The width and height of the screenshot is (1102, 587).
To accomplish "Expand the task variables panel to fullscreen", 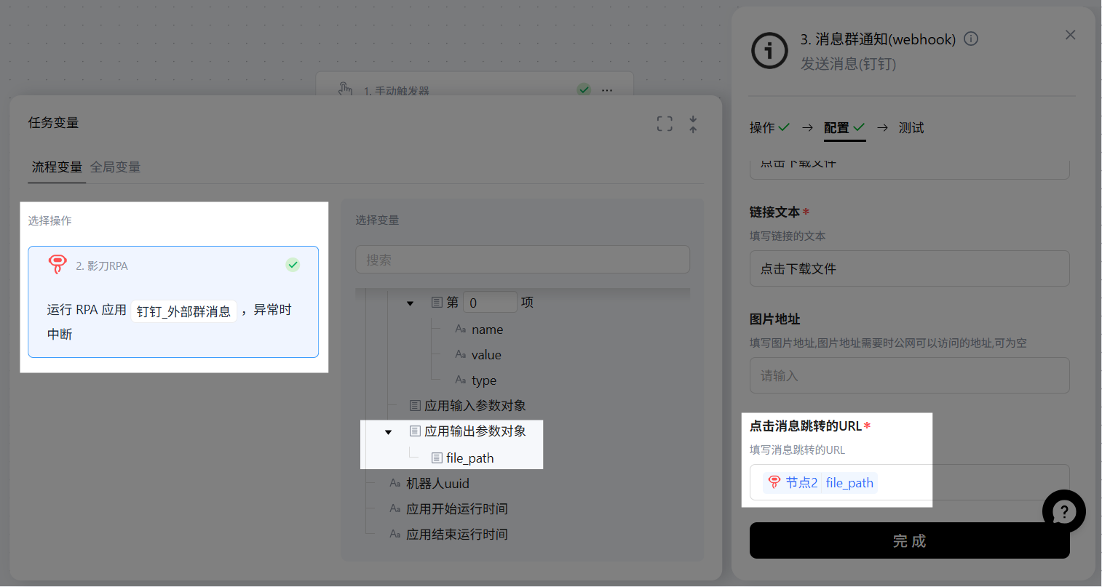I will click(x=665, y=124).
